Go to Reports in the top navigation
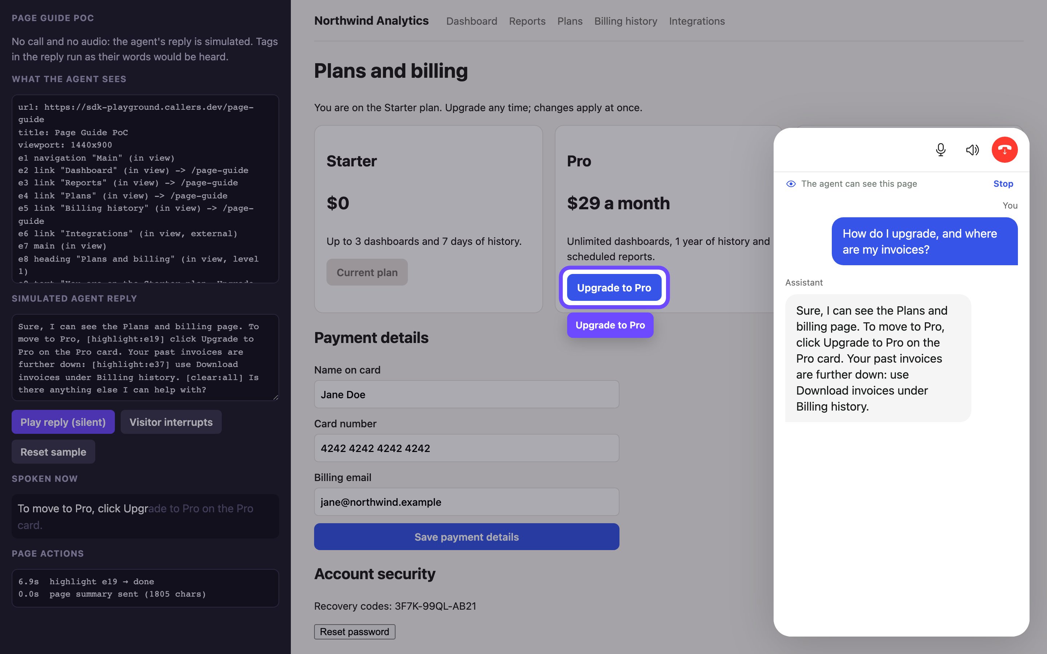1047x654 pixels. tap(527, 21)
